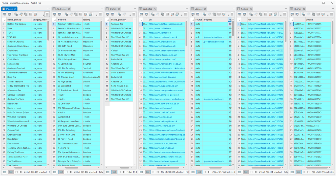
Task: Click Copy Selection icon in Socials table
Action: tap(275, 14)
